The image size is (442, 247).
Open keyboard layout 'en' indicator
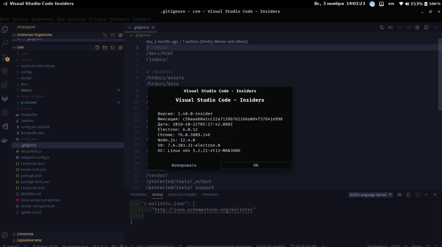[x=391, y=4]
